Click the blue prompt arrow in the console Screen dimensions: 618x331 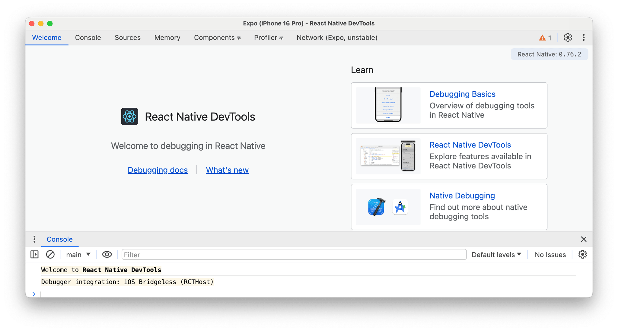(x=34, y=294)
